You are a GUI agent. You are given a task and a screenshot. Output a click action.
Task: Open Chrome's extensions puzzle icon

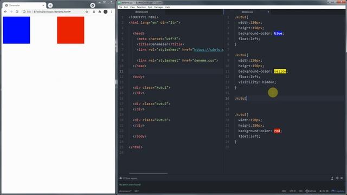click(x=100, y=12)
